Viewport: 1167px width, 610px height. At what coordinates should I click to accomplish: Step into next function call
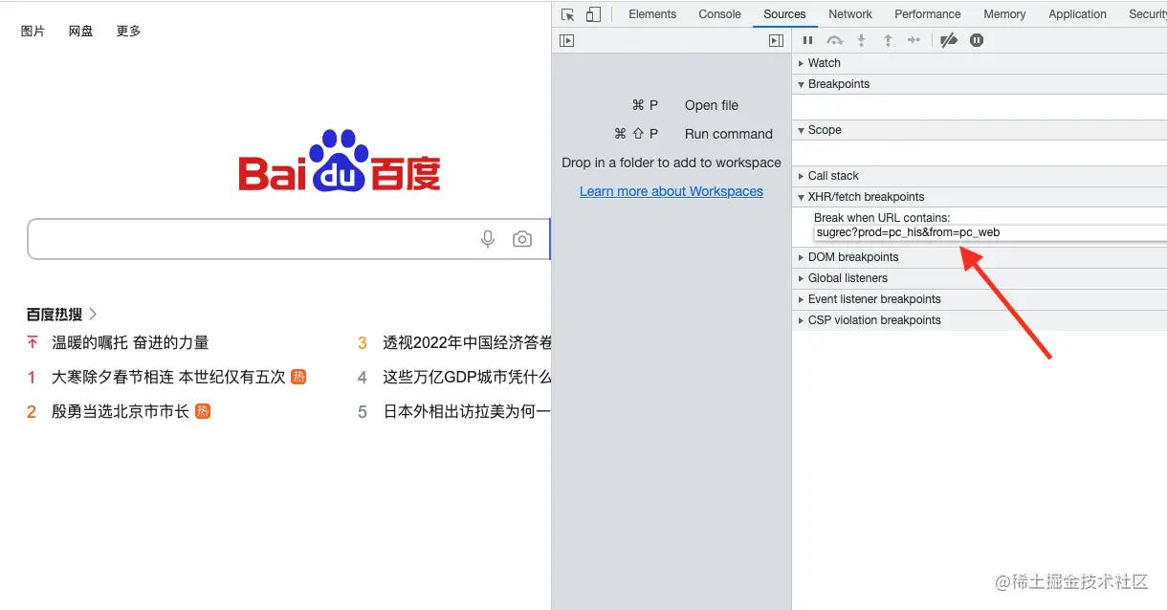pyautogui.click(x=862, y=40)
